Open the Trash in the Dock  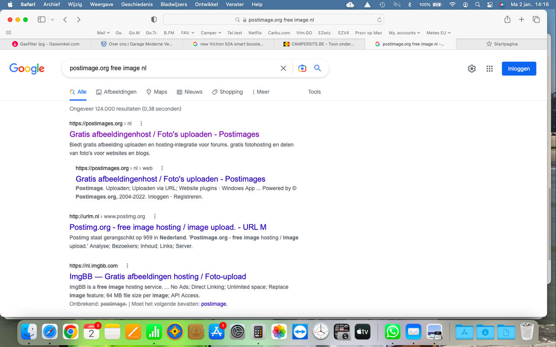coord(527,332)
